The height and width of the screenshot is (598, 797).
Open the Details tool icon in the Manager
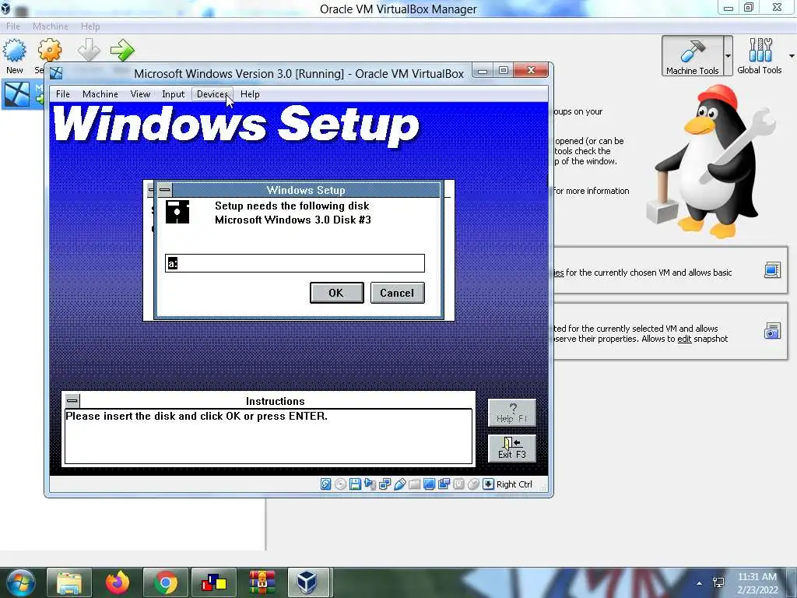tap(772, 270)
